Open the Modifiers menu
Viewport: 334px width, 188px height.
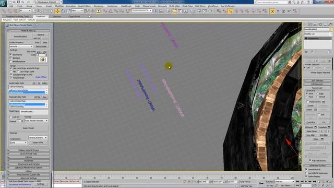click(x=59, y=6)
